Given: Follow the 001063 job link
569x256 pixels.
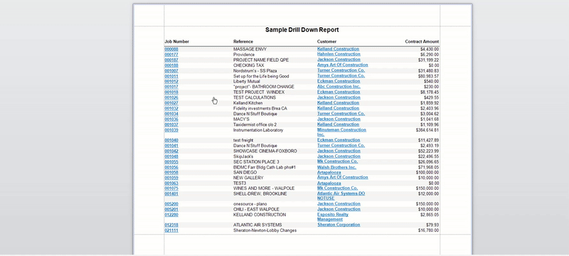Looking at the screenshot, I should click(171, 184).
